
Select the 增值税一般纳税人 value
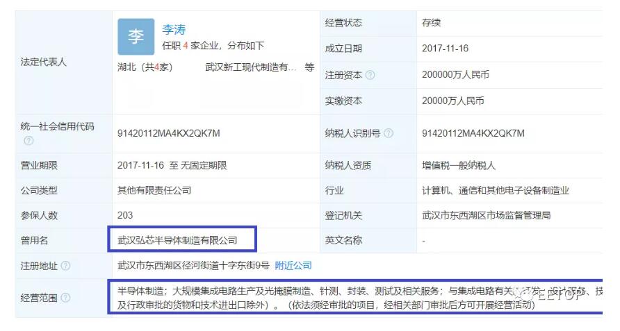click(x=459, y=165)
